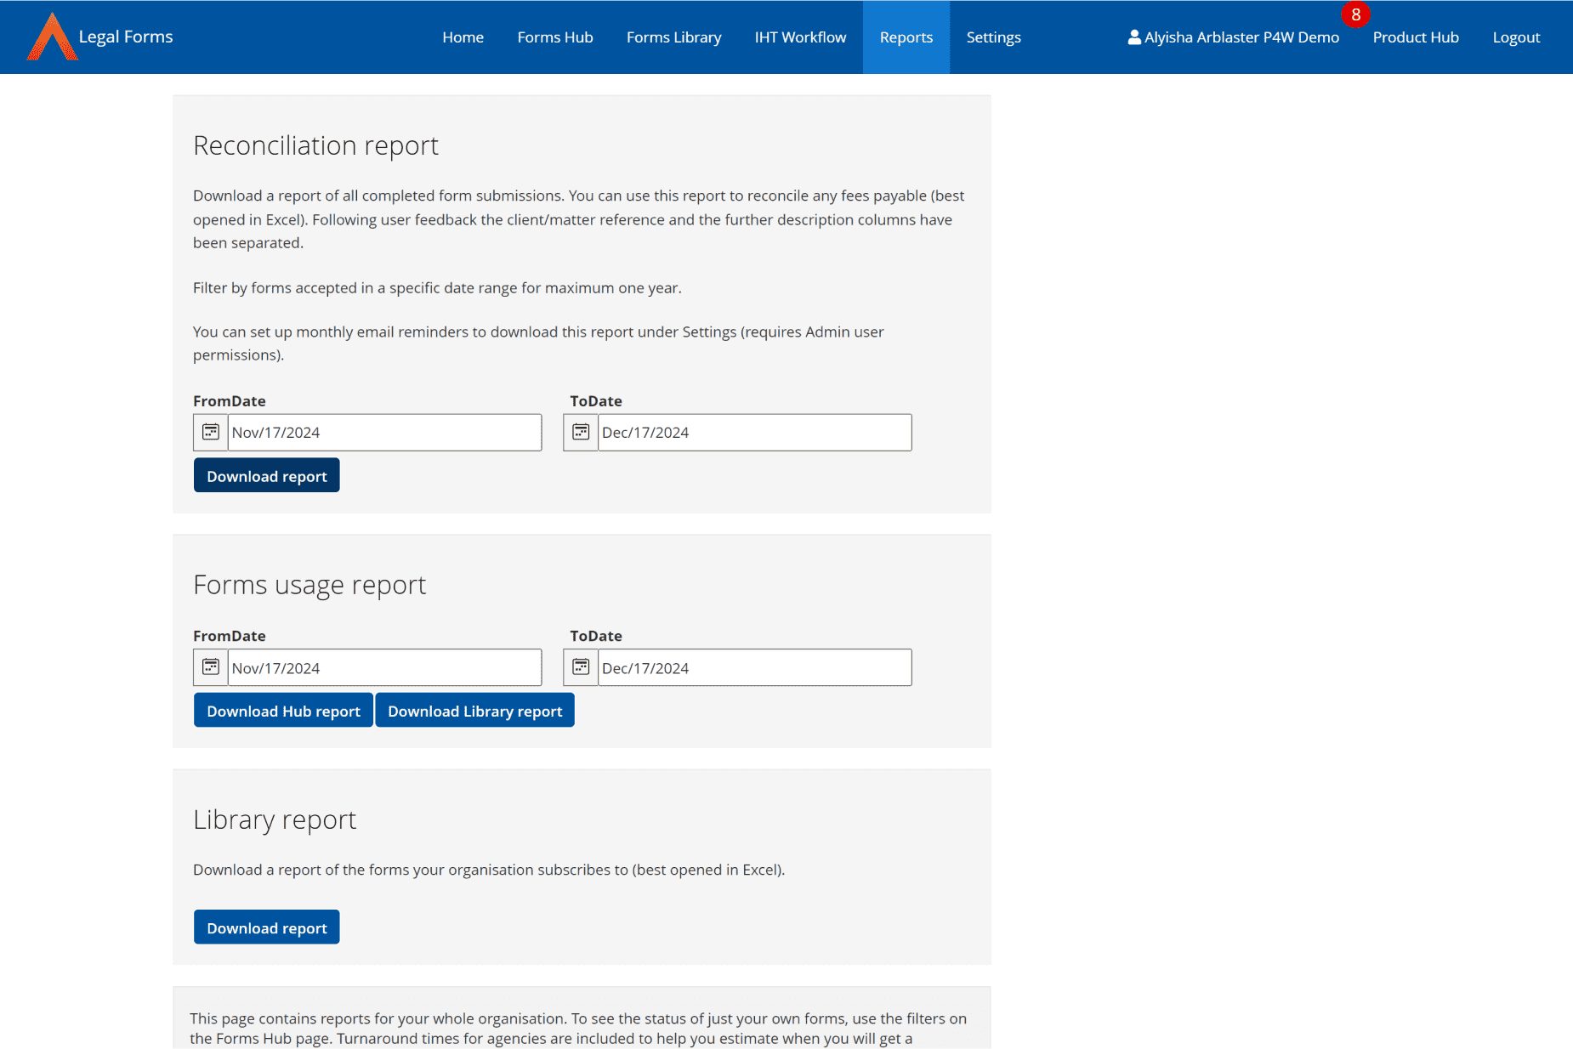Open Forms usage ToDate calendar picker
The width and height of the screenshot is (1573, 1049).
[x=581, y=667]
